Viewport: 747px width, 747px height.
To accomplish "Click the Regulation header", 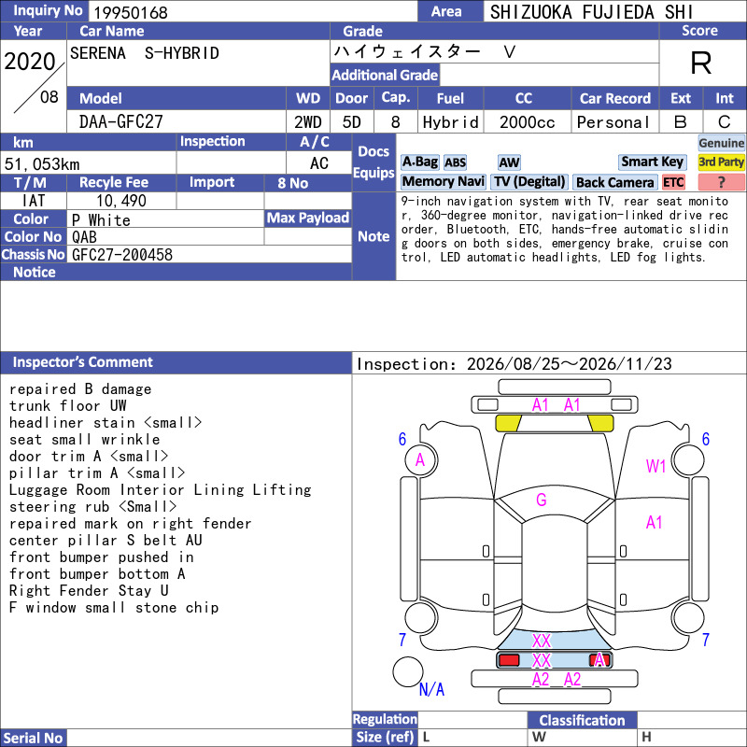I will (385, 719).
